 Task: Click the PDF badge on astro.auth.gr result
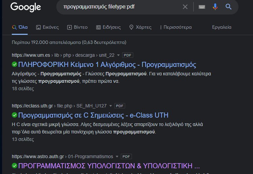tap(126, 156)
